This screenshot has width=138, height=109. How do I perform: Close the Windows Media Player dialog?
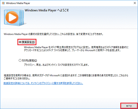click(x=135, y=3)
